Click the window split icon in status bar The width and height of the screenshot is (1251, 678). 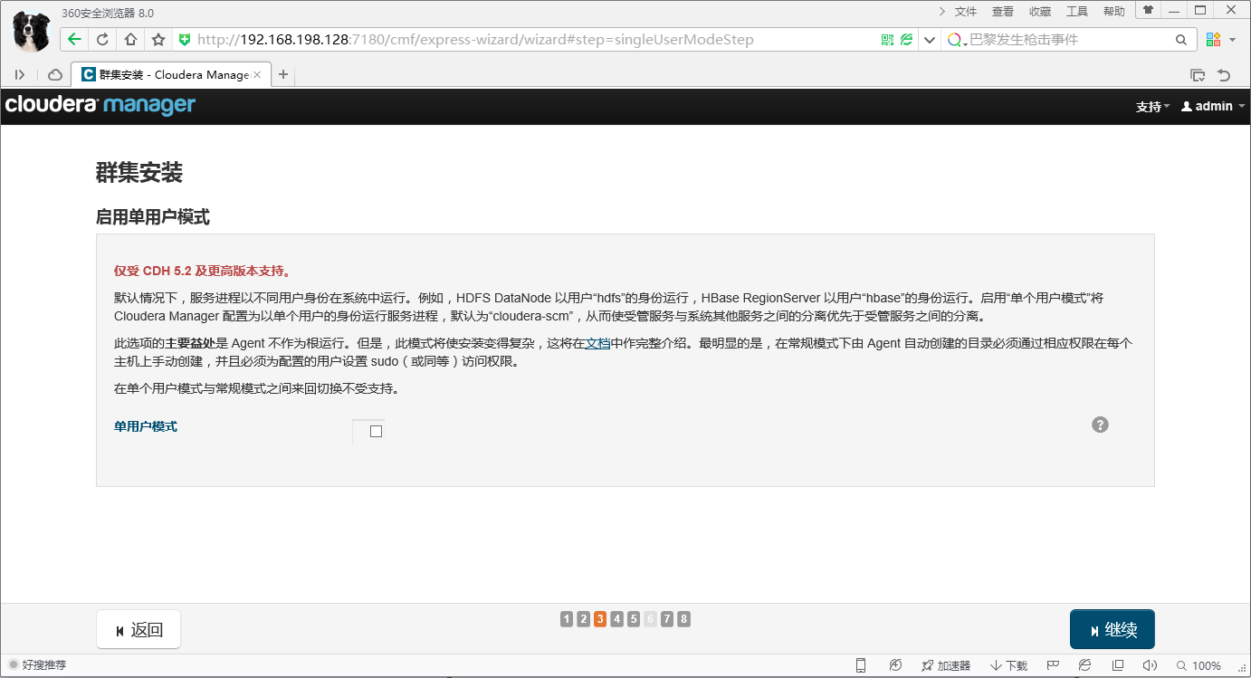(1118, 665)
